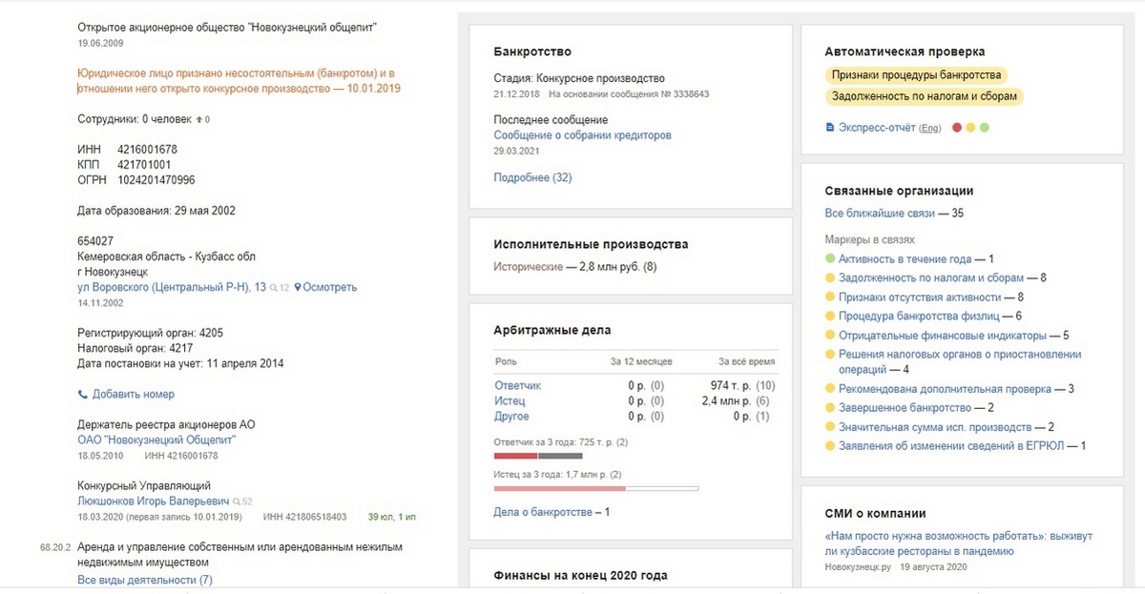The width and height of the screenshot is (1145, 594).
Task: Click Финансы на конец 2020 года heading
Action: tap(580, 576)
